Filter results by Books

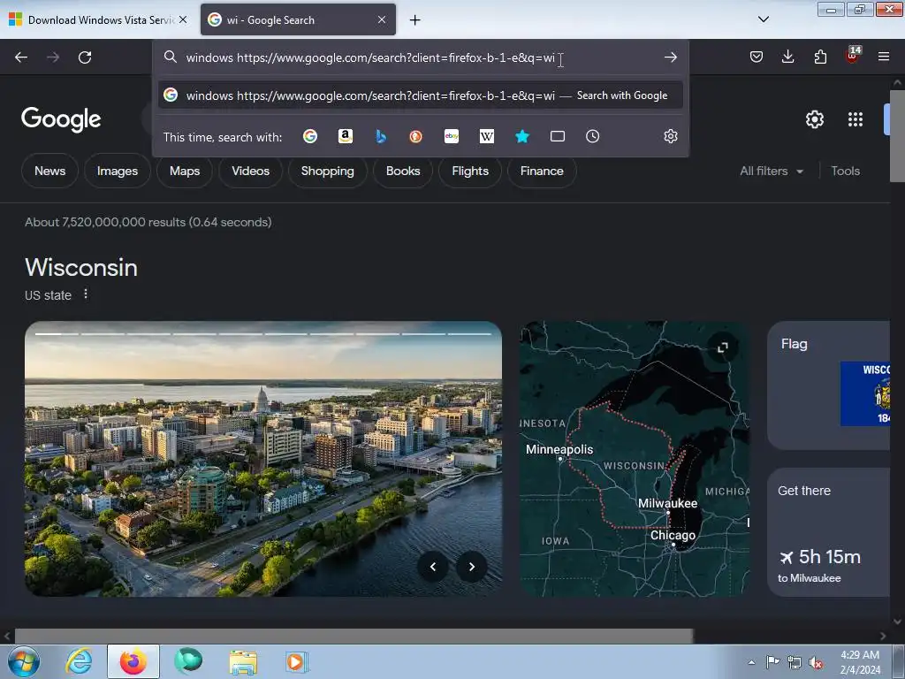[x=403, y=171]
